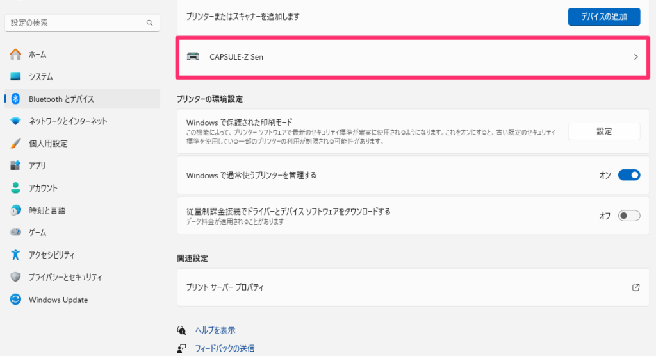Click the Accounts person icon
Screen dimensions: 656x356
pos(16,188)
